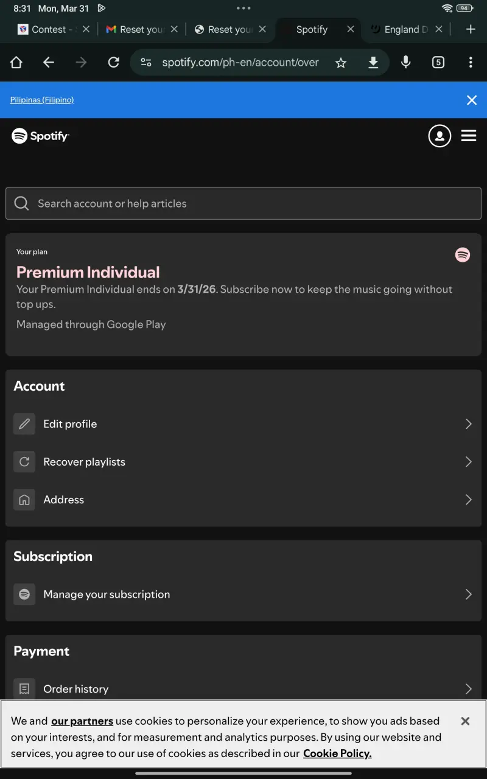
Task: Tap the Wi-Fi status icon
Action: pos(447,9)
